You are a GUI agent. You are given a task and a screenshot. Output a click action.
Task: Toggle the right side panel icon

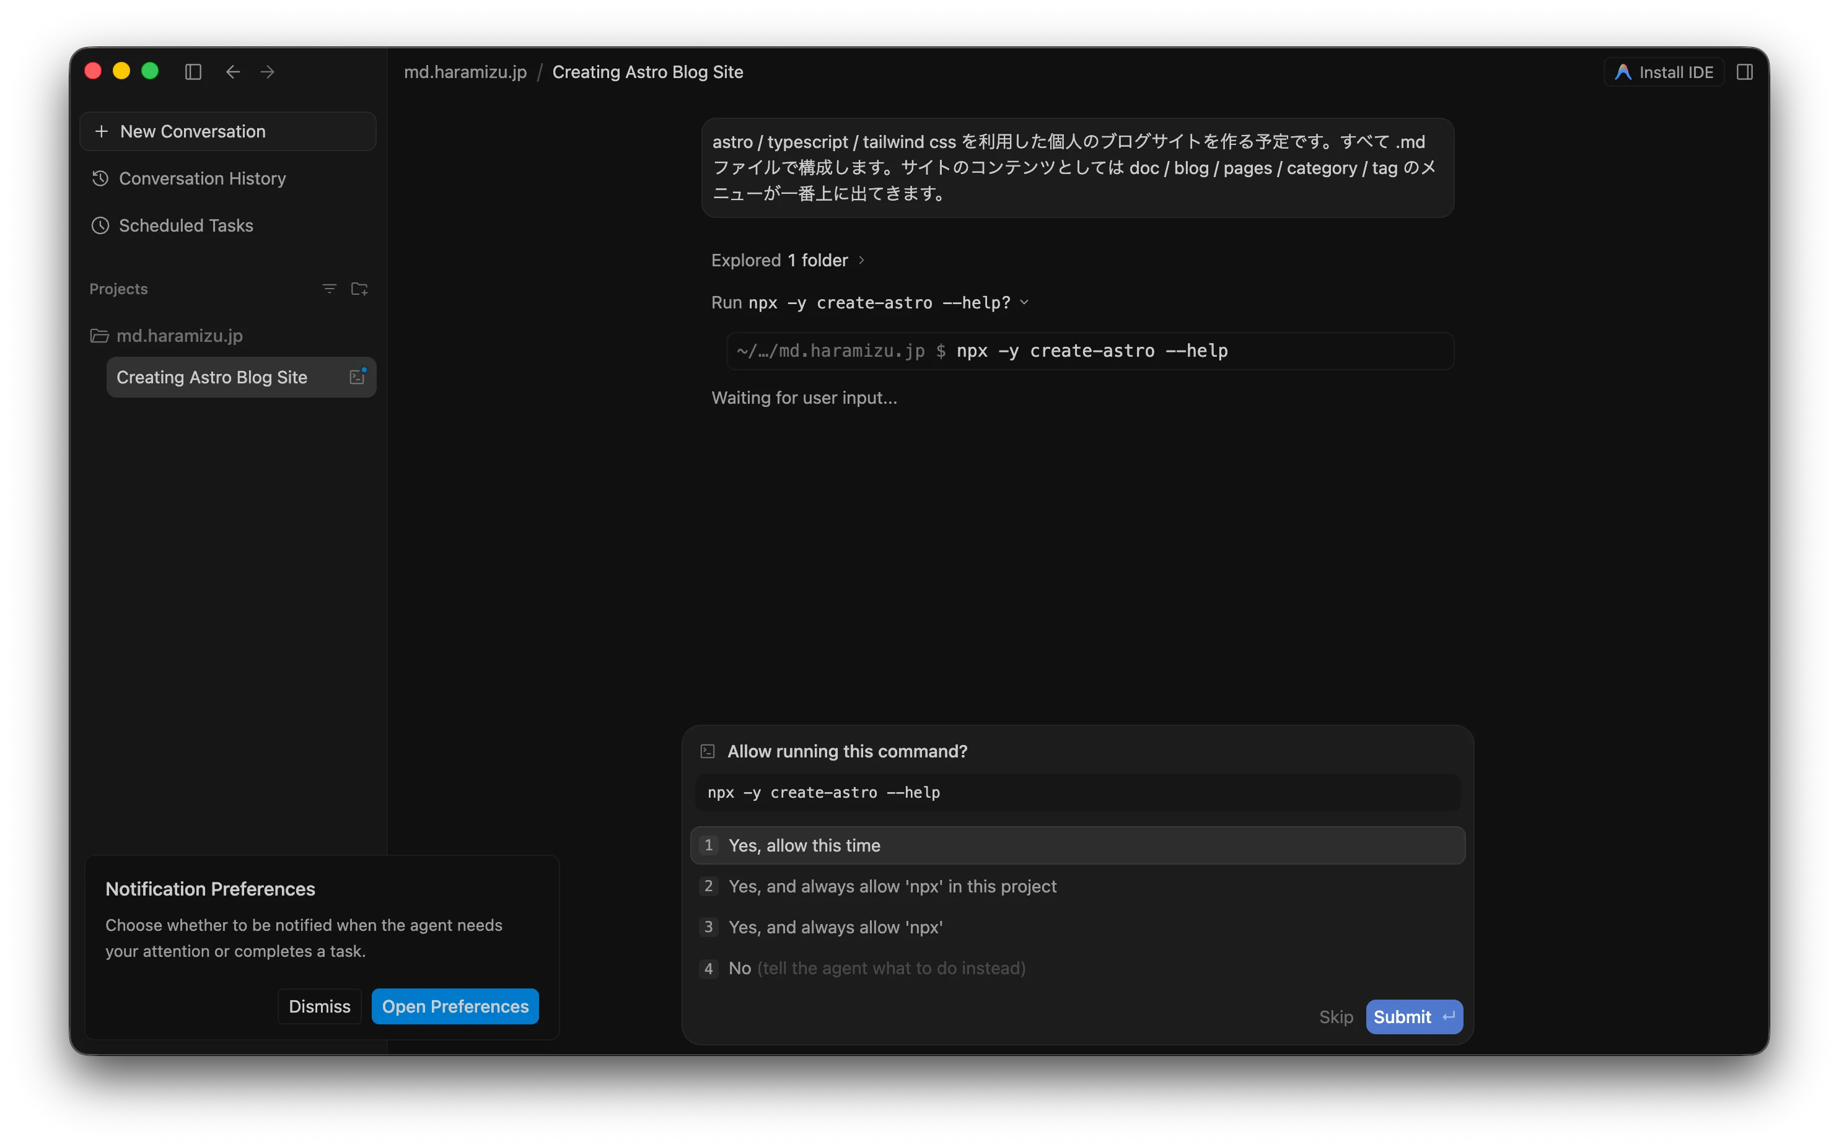click(x=1744, y=72)
